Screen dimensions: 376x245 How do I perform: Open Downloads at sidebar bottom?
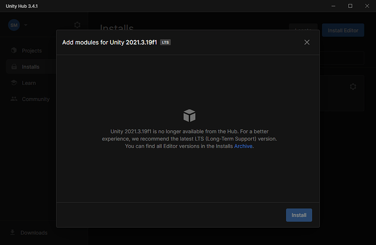tap(29, 232)
